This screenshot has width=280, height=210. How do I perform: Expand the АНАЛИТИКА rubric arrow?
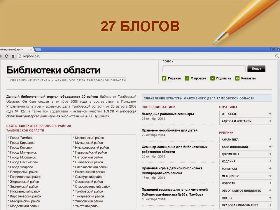pos(269,139)
